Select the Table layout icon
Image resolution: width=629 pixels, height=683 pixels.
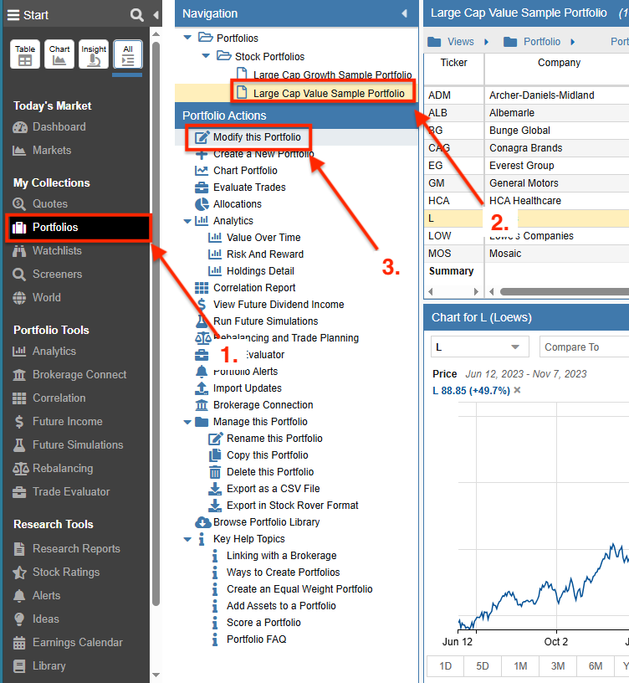point(25,54)
